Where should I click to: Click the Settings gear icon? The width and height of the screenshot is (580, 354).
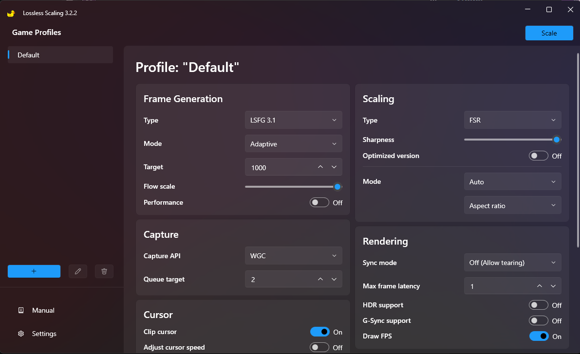[21, 334]
